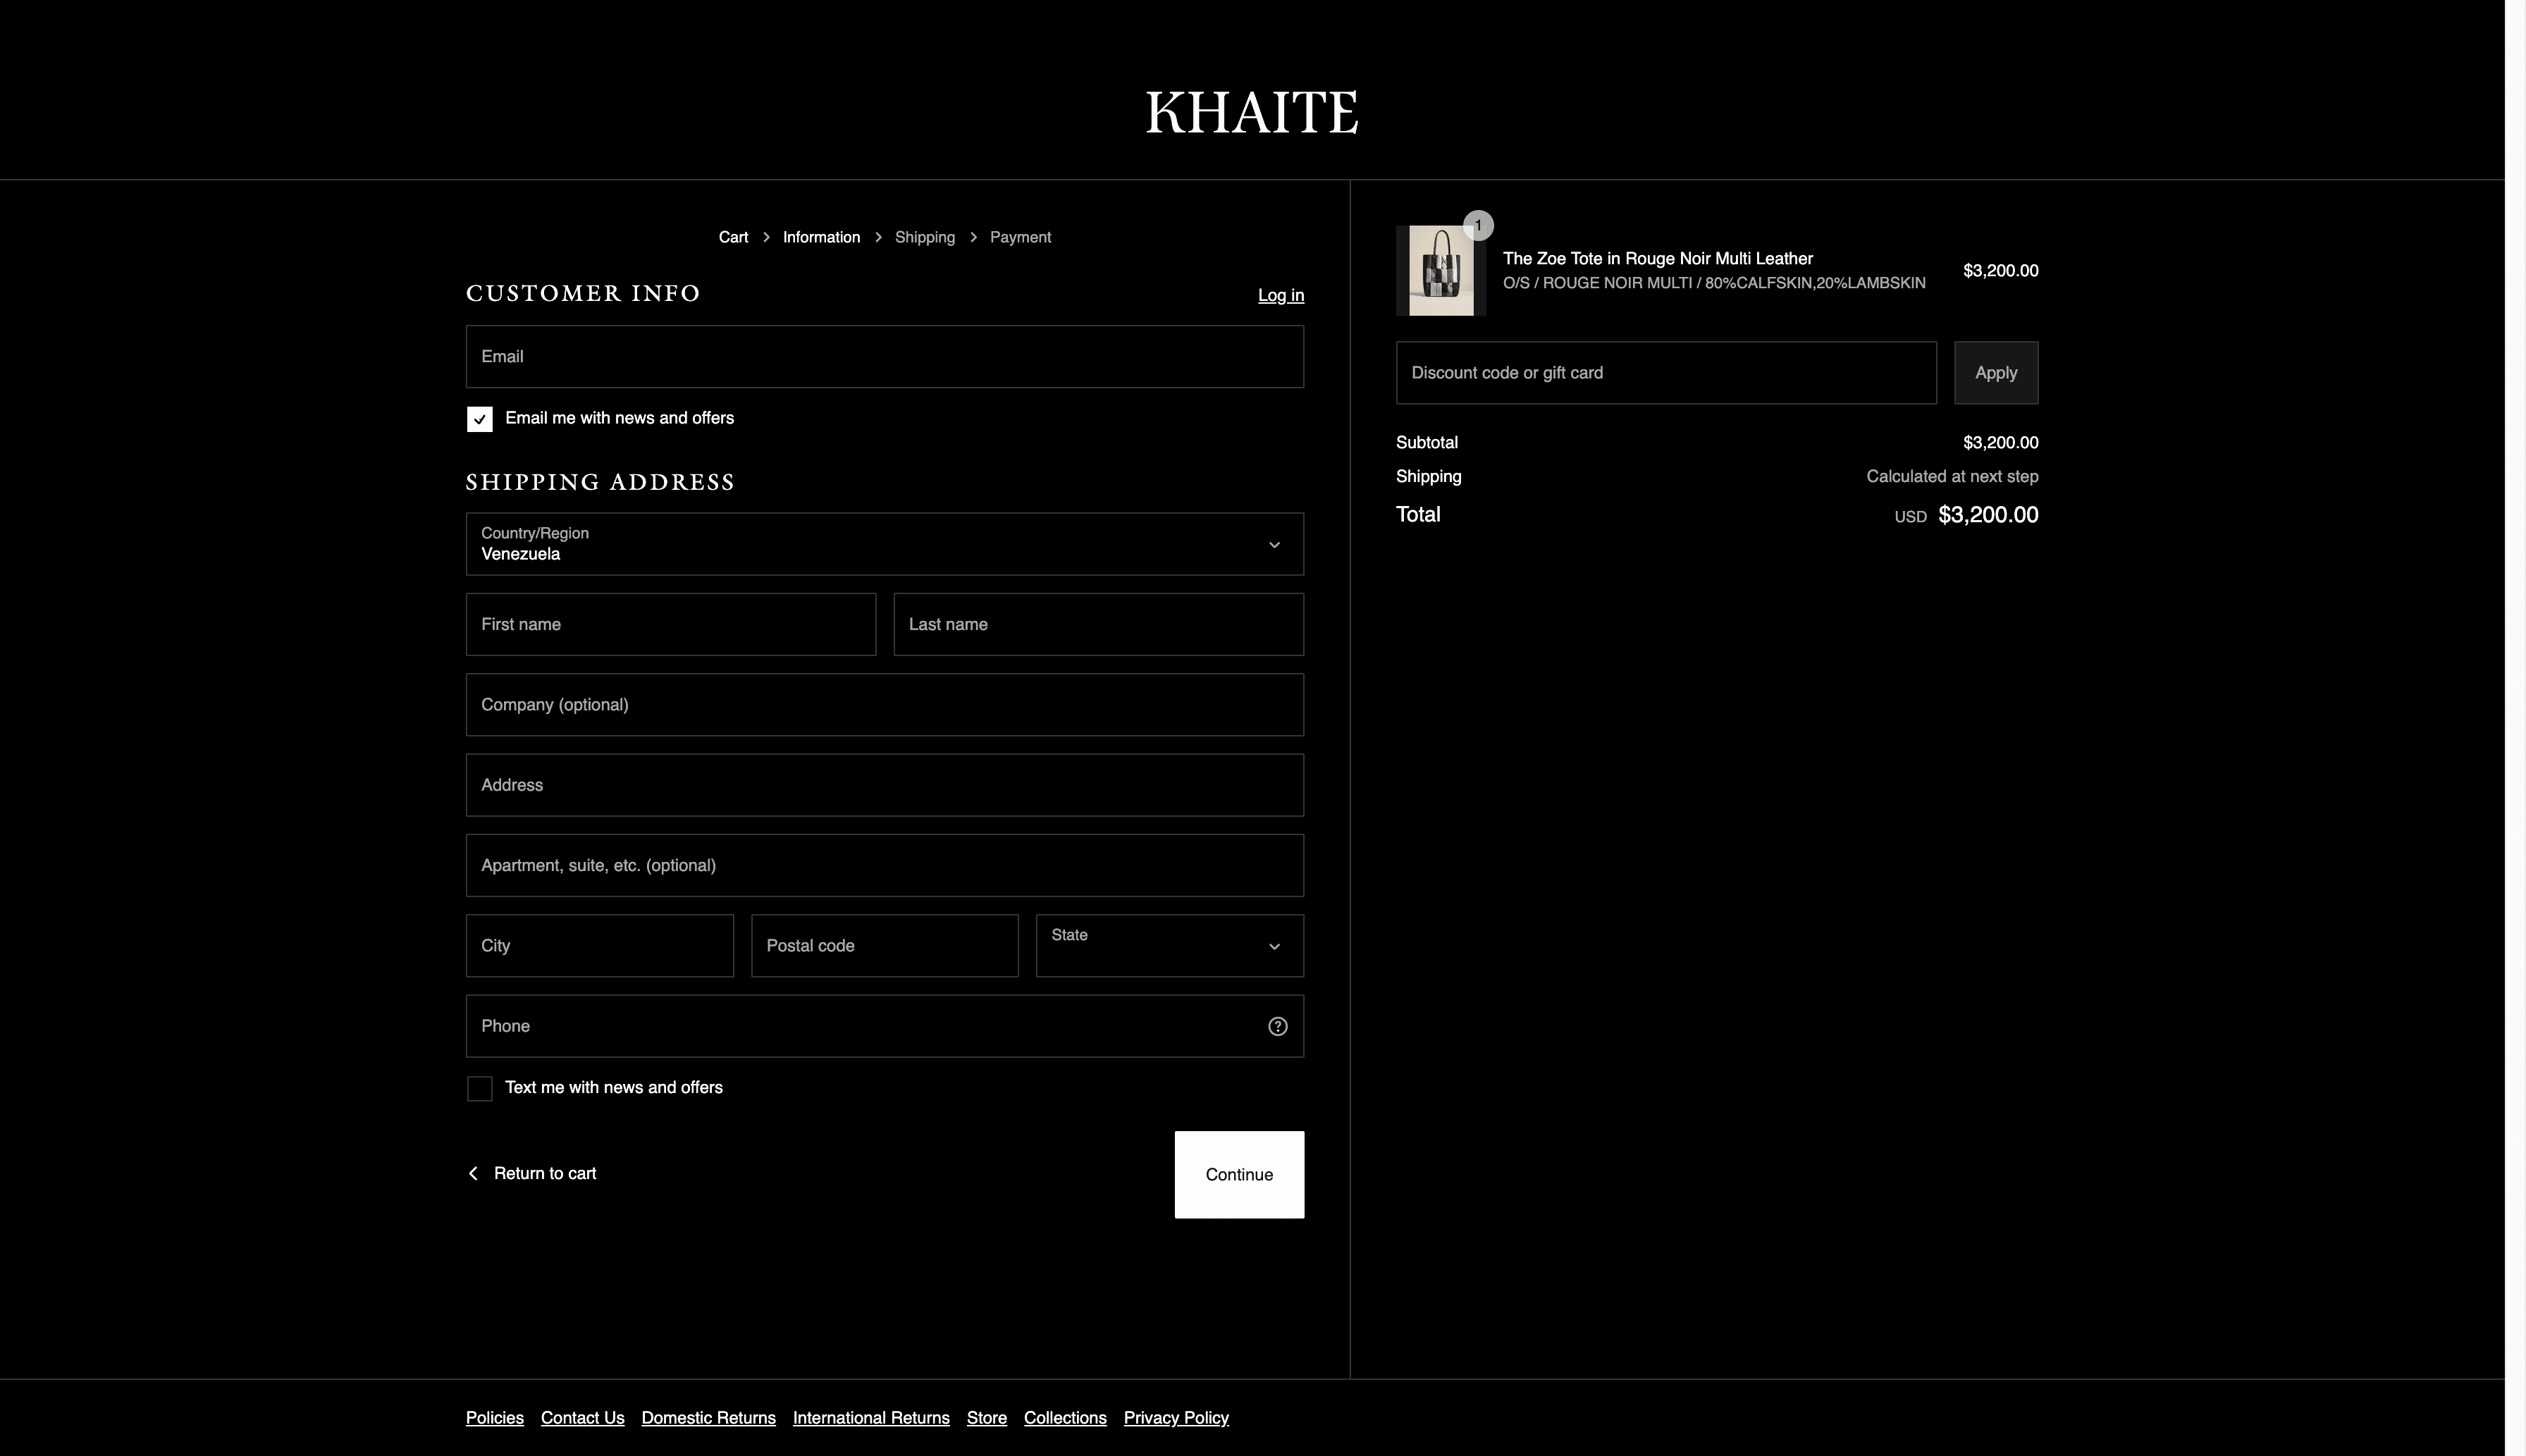Open International Returns footer link
This screenshot has height=1456, width=2526.
pyautogui.click(x=871, y=1418)
